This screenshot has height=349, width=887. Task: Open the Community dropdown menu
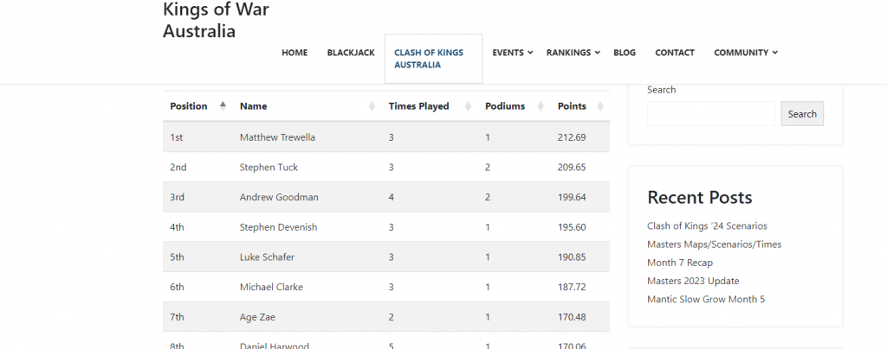pyautogui.click(x=774, y=53)
